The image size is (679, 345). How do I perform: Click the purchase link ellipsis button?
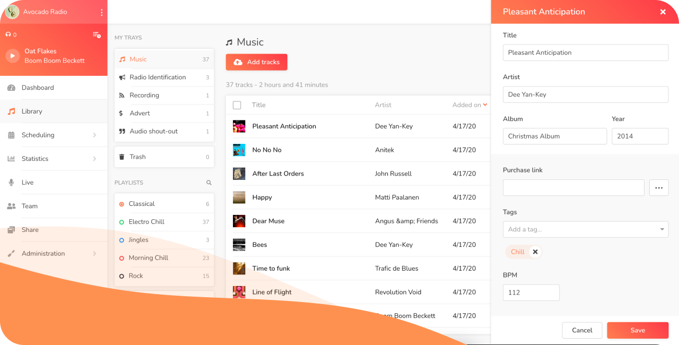tap(659, 187)
